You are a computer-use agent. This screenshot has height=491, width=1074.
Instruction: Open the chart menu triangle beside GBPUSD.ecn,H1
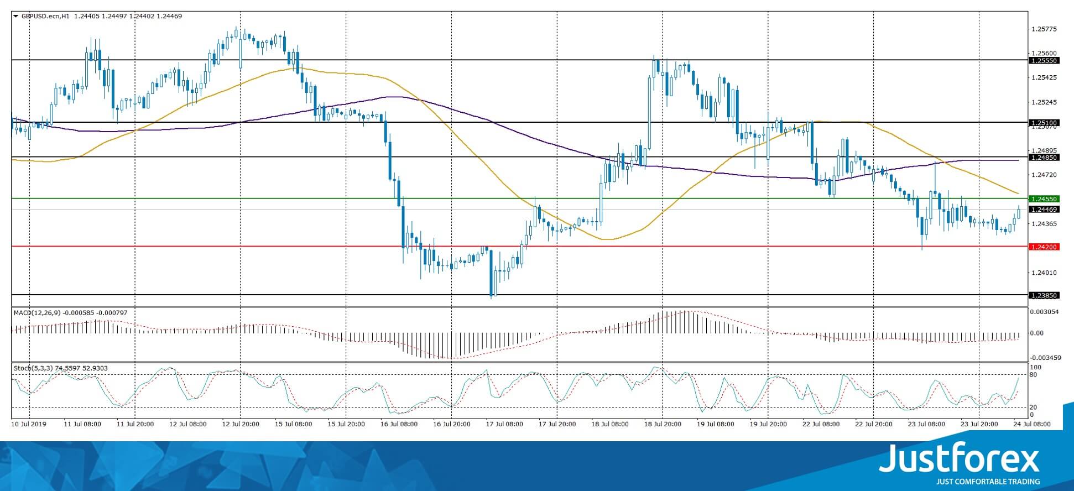pyautogui.click(x=15, y=16)
